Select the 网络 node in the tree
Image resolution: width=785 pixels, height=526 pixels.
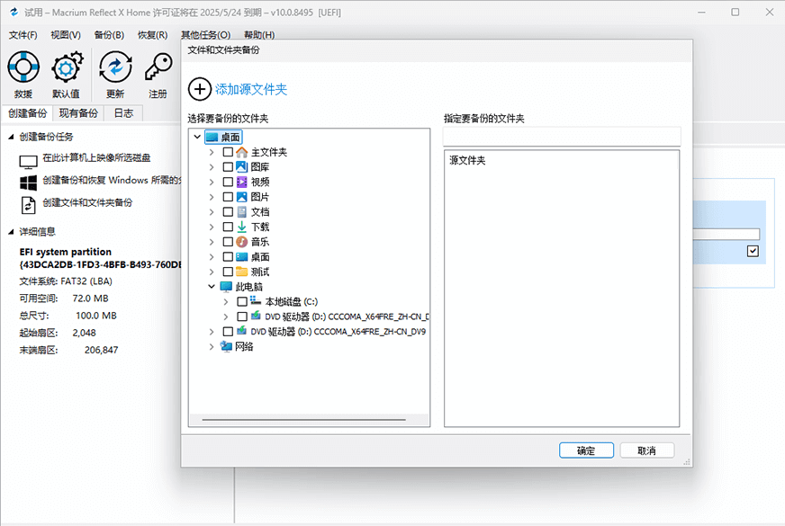pyautogui.click(x=243, y=346)
